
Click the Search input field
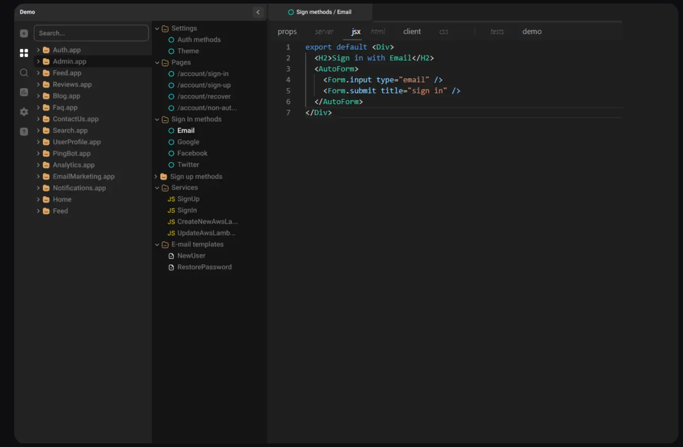click(92, 33)
